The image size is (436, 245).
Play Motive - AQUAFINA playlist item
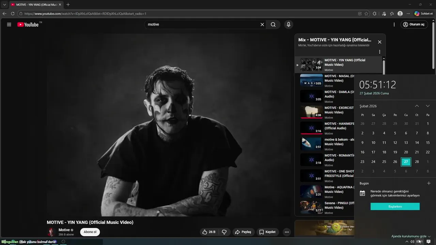pos(325,192)
